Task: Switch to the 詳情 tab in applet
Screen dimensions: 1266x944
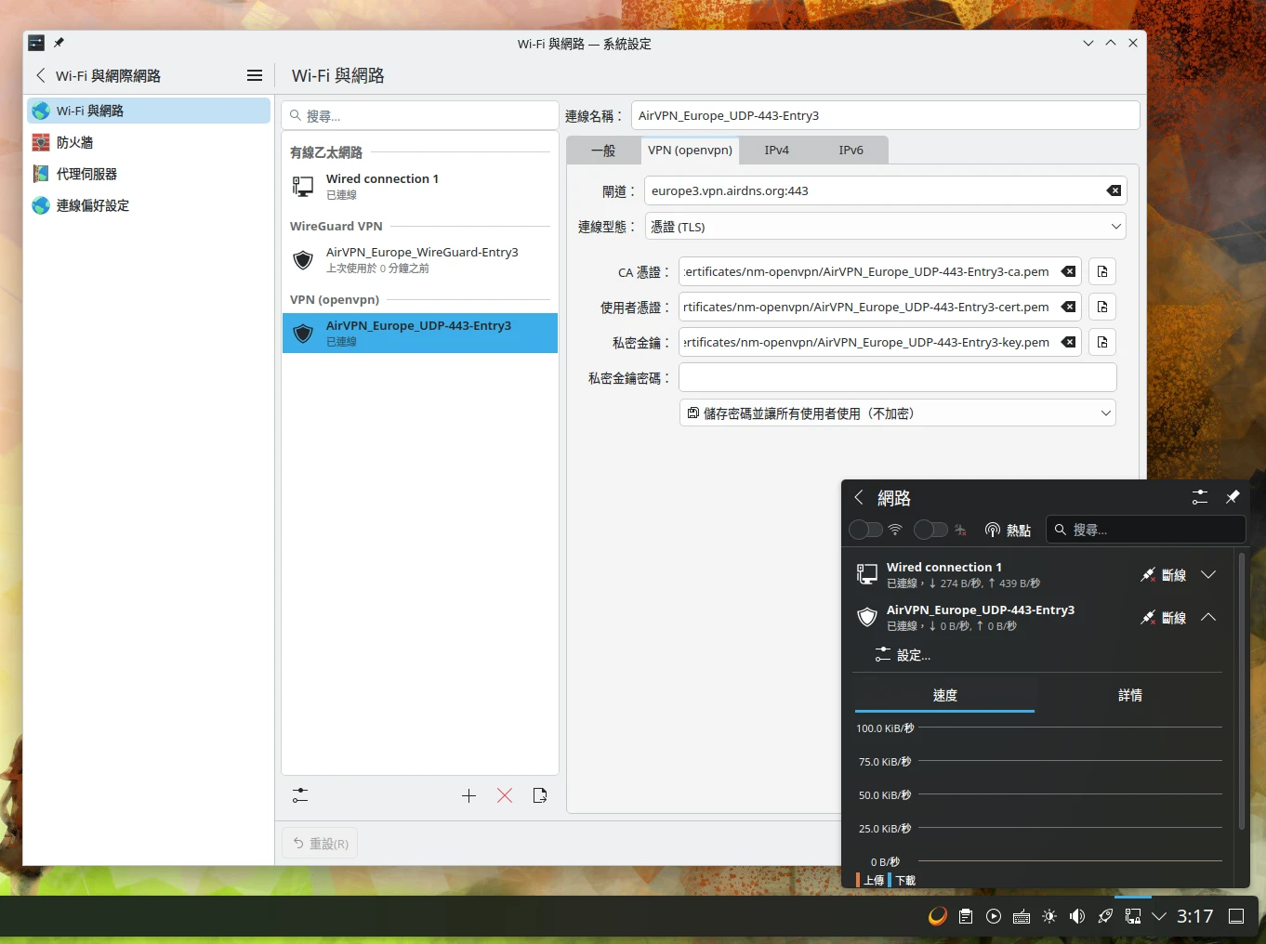Action: [x=1129, y=695]
